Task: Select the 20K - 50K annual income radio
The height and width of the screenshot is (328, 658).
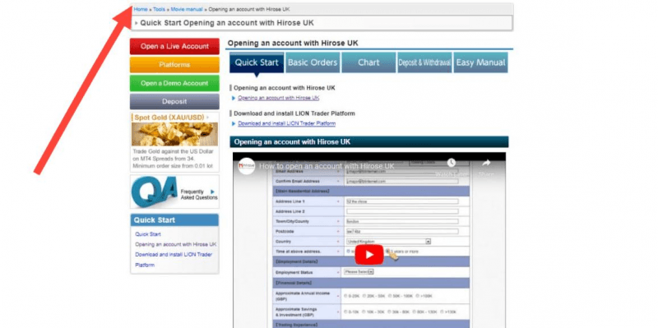Action: pyautogui.click(x=364, y=296)
